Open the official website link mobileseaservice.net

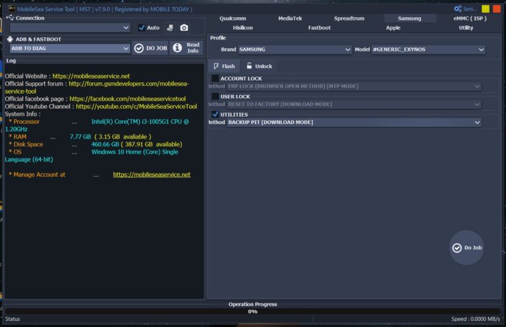point(91,76)
